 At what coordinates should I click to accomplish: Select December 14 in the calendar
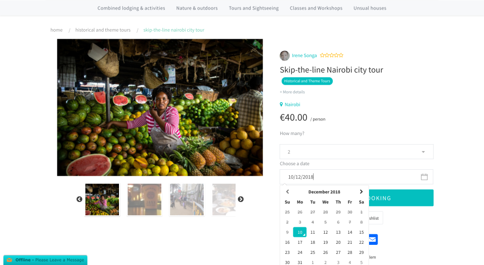click(349, 232)
